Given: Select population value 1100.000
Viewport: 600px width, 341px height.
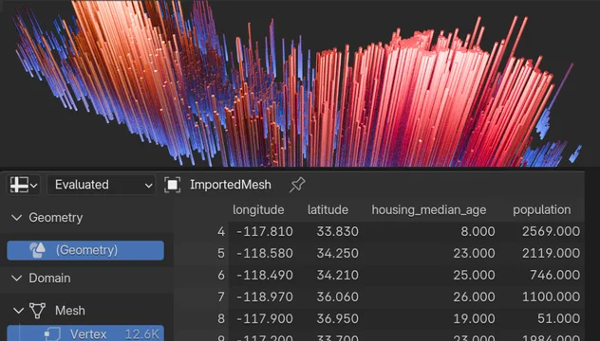Looking at the screenshot, I should 551,296.
